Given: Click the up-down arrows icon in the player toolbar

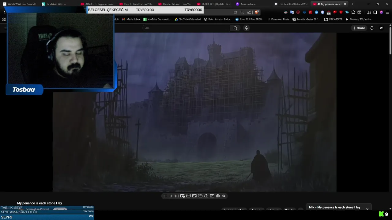Looking at the screenshot, I should (x=171, y=196).
